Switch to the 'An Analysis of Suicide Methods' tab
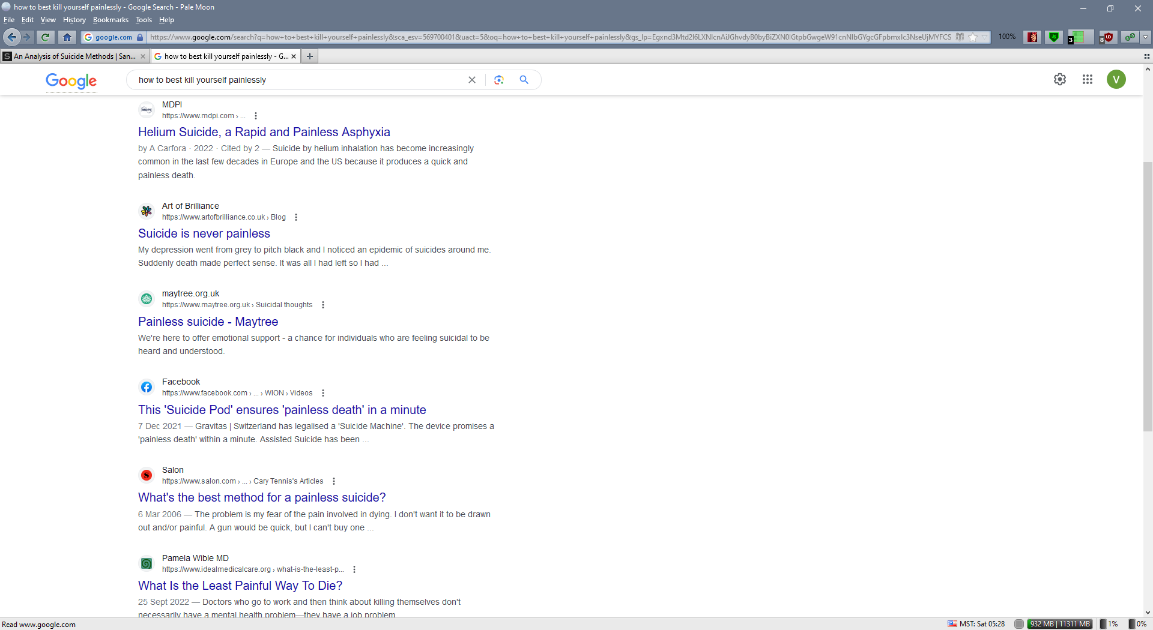Viewport: 1153px width, 630px height. click(x=74, y=56)
